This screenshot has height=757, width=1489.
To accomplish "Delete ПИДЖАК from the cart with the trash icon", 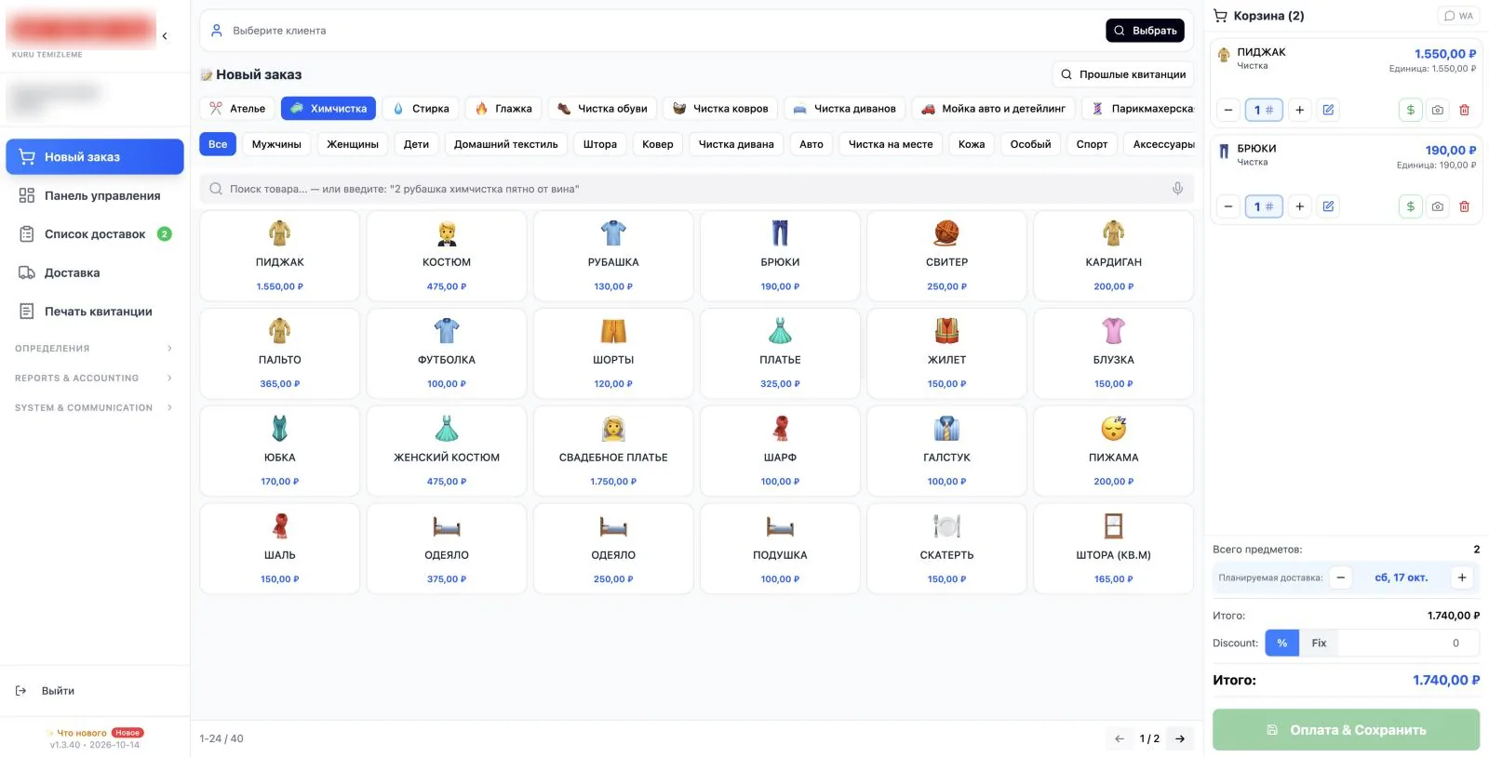I will [1464, 110].
